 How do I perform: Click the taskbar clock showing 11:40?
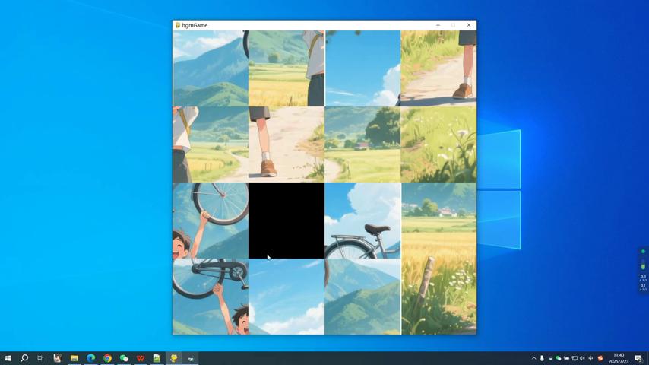click(x=618, y=358)
